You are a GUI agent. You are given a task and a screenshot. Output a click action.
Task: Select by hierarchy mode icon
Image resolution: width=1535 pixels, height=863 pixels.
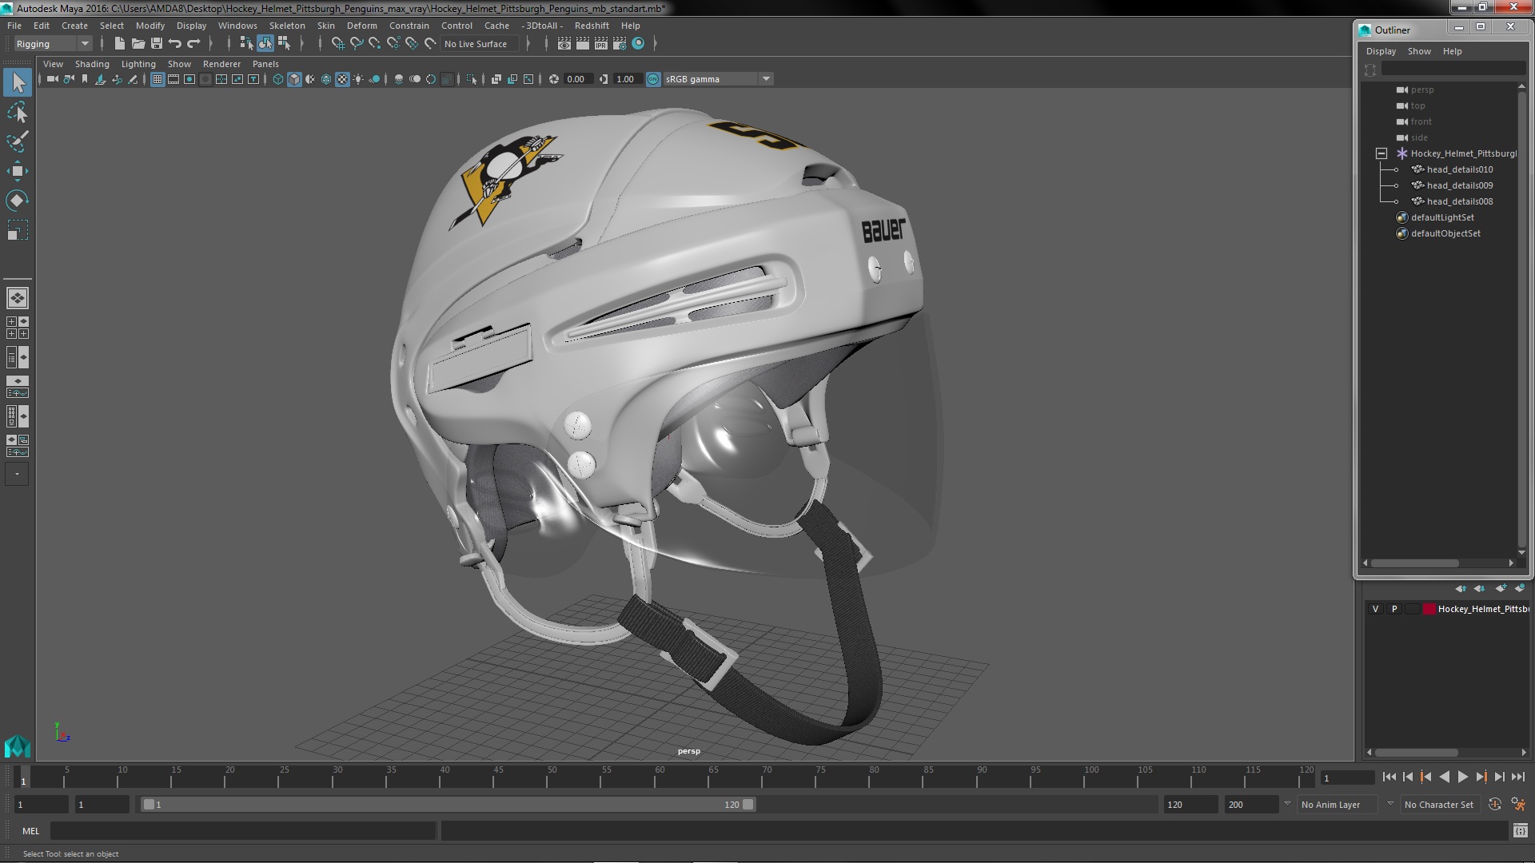click(246, 43)
